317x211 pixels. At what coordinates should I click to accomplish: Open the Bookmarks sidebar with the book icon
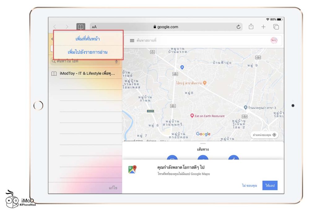80,27
